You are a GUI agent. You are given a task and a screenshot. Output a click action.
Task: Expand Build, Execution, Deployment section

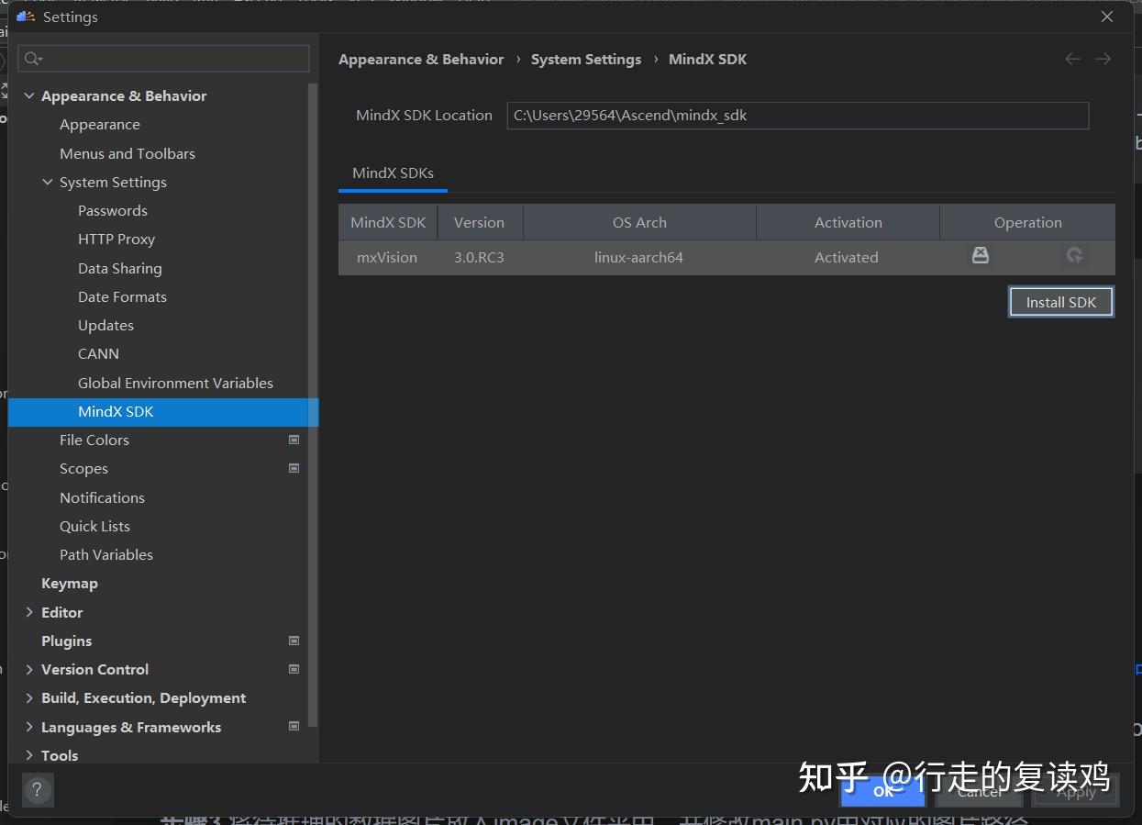[29, 697]
